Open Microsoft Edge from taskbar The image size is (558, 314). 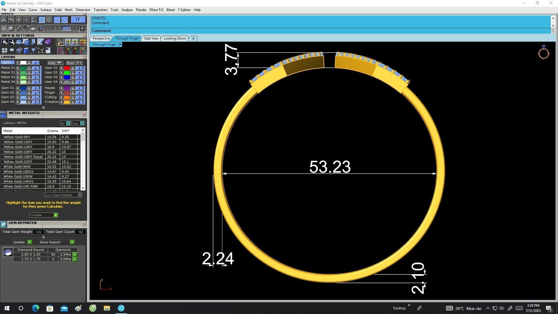tap(35, 308)
